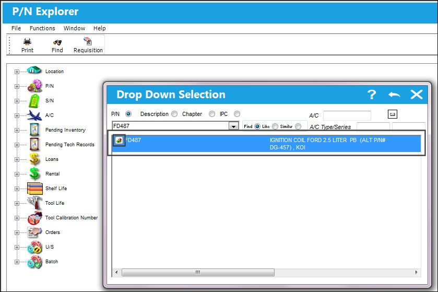Select the Chapter radio button
Viewport: 438px width, 292px height.
coord(212,114)
